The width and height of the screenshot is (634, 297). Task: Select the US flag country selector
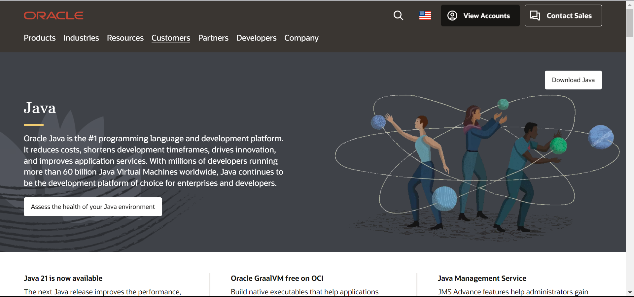point(425,16)
